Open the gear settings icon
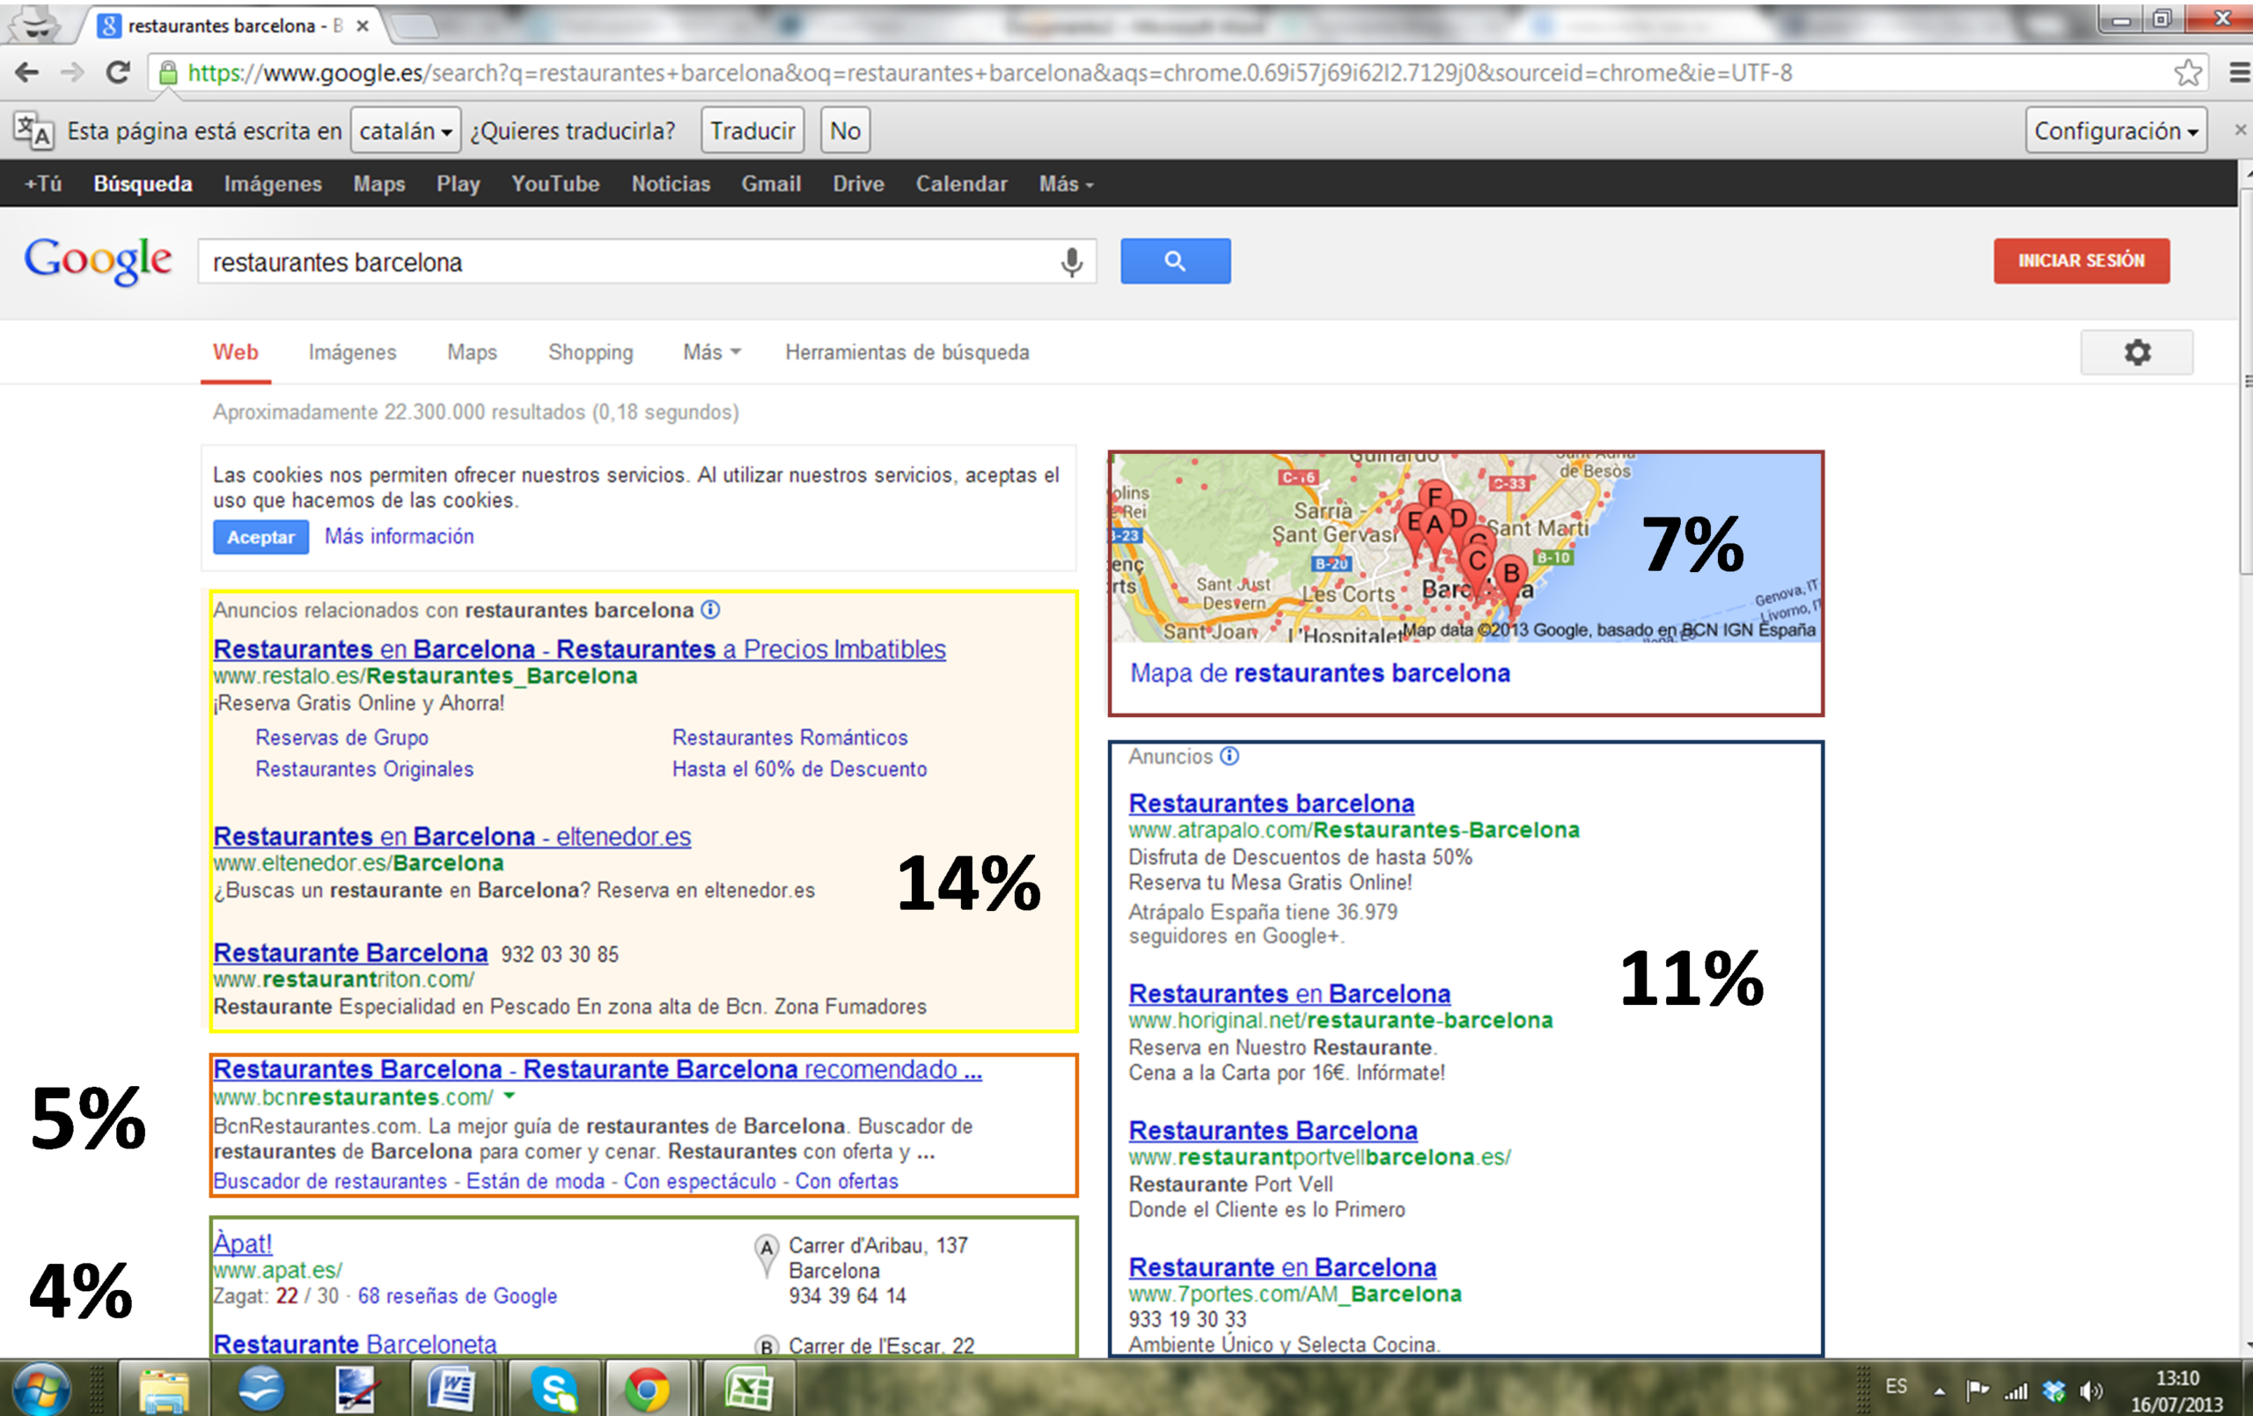 pyautogui.click(x=2136, y=353)
